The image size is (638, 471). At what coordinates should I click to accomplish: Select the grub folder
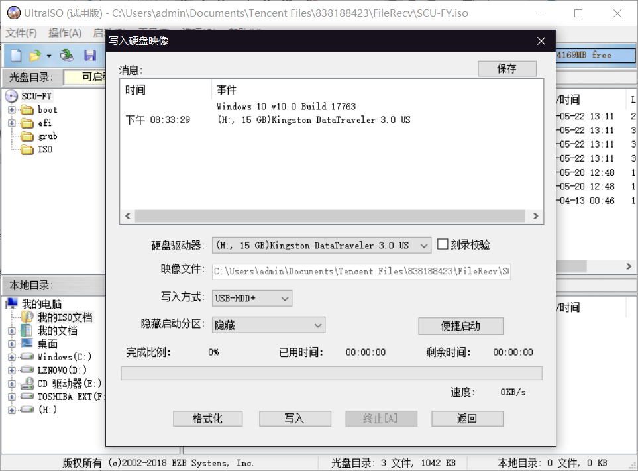(39, 136)
